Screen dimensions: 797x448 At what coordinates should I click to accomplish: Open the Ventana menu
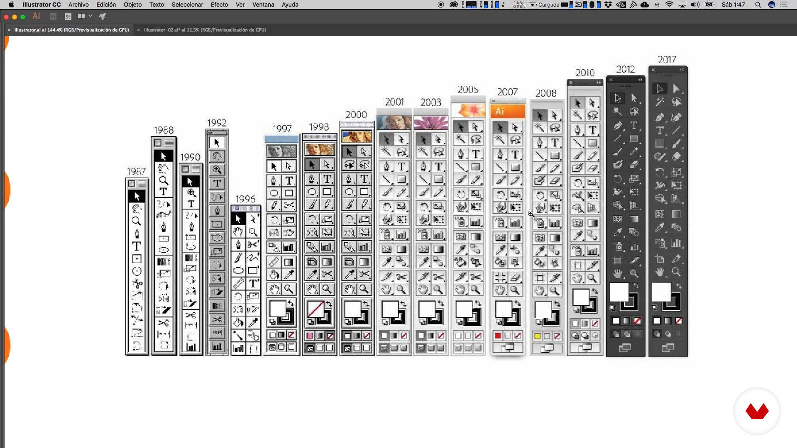pos(263,5)
